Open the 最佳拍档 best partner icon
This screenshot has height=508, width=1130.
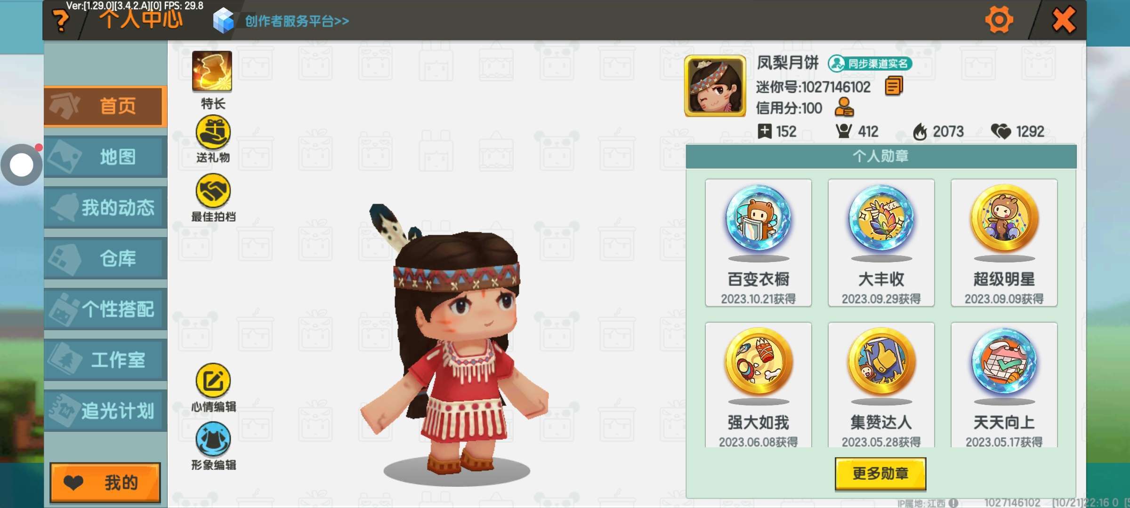pos(213,191)
